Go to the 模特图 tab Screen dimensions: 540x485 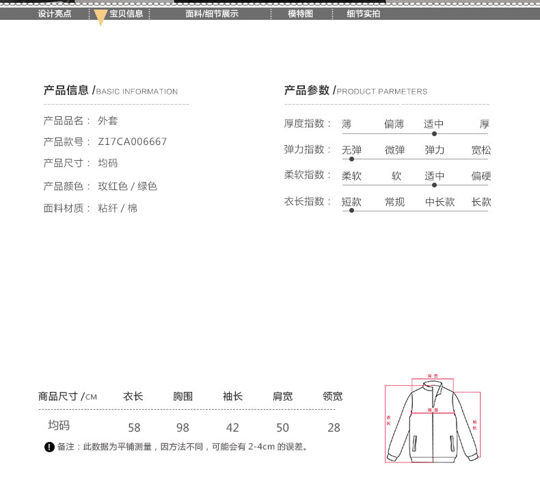pyautogui.click(x=300, y=14)
